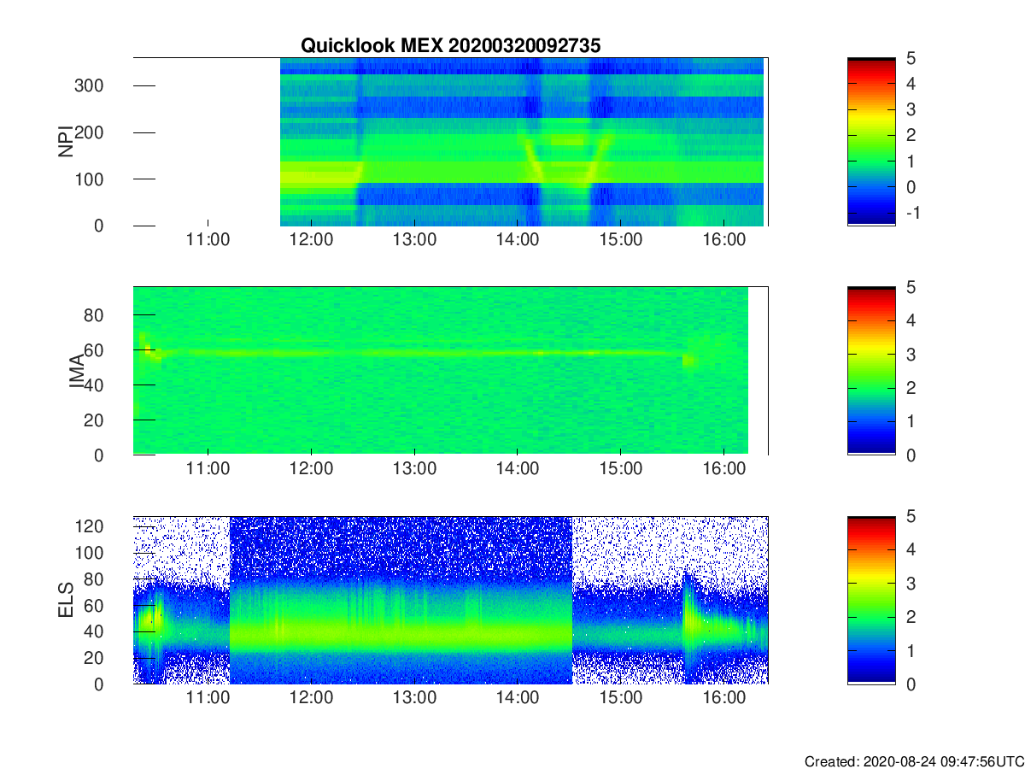Viewport: 1025px width, 769px height.
Task: Click the IMA spectrogram color scale bar
Action: (871, 371)
